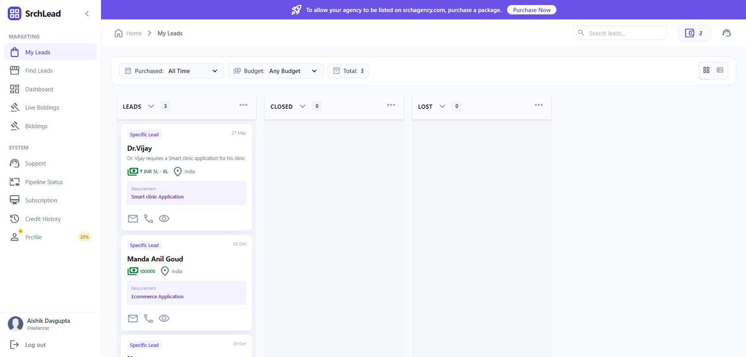Open the Budget Any Budget dropdown

point(276,71)
